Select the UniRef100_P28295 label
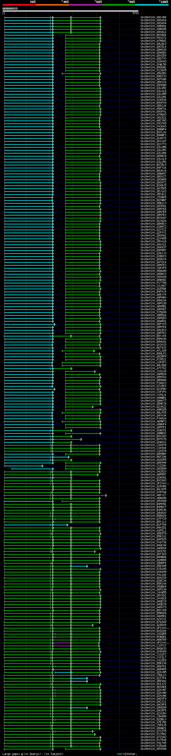The width and height of the screenshot is (171, 756). point(153,569)
